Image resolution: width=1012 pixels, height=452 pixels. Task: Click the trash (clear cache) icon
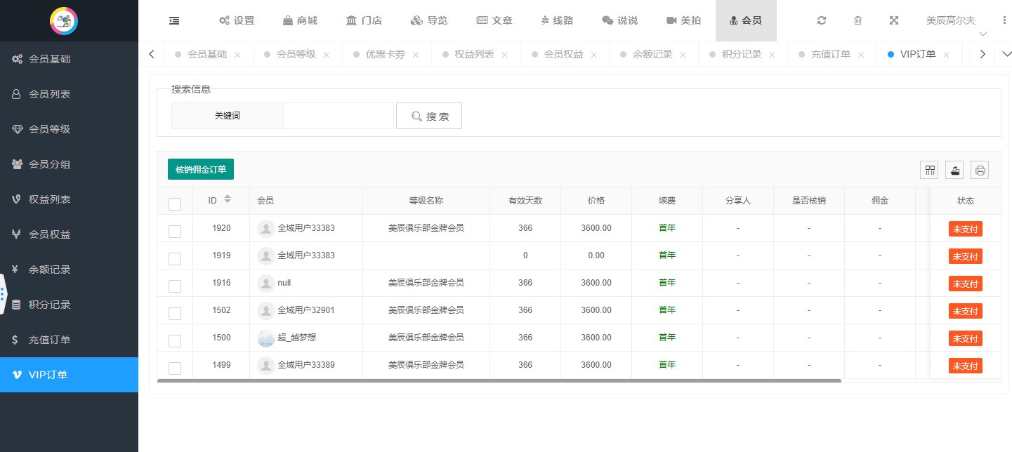click(x=857, y=20)
